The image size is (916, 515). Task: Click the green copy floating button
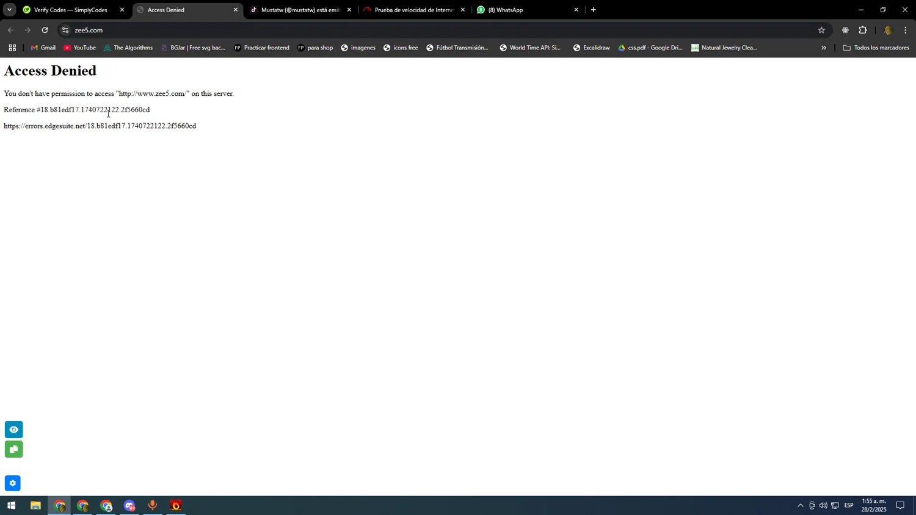[13, 449]
